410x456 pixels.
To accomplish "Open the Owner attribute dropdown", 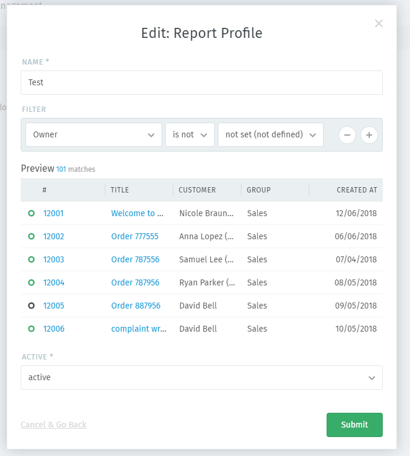I will click(93, 134).
